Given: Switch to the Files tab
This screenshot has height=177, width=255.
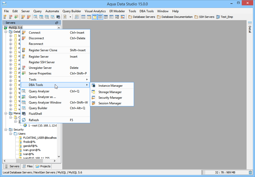Looking at the screenshot, I should point(28,166).
